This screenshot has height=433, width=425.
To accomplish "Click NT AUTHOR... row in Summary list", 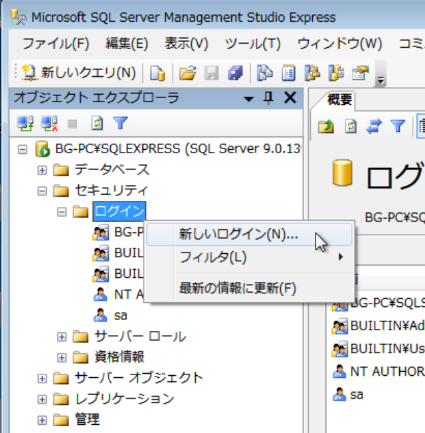I will click(x=378, y=372).
